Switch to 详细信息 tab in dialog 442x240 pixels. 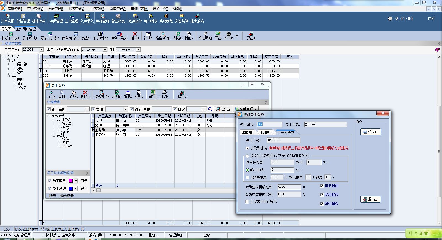[266, 132]
